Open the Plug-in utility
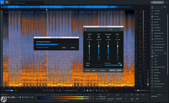169x103 pixels. click(155, 78)
